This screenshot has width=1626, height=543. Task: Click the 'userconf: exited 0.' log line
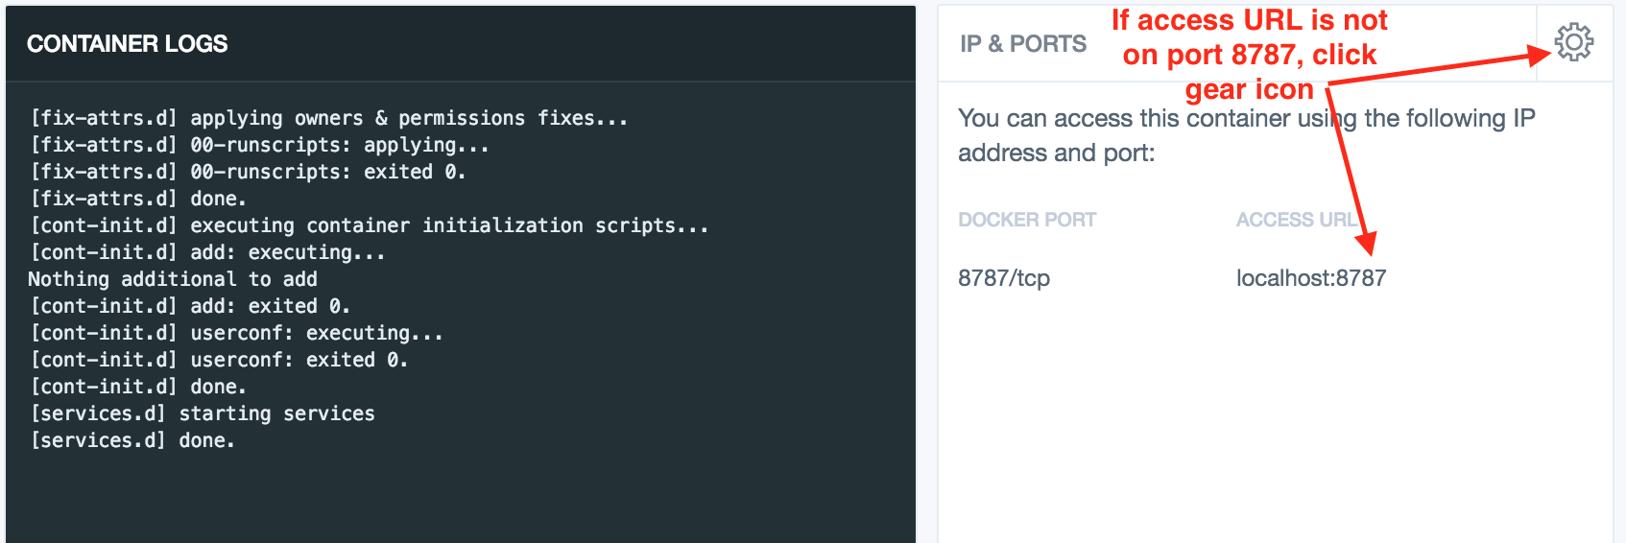pyautogui.click(x=220, y=360)
